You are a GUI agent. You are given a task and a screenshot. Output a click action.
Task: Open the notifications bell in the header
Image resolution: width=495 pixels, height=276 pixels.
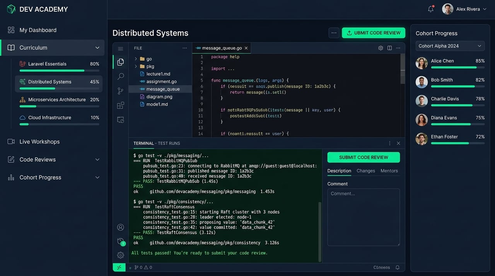(x=430, y=9)
